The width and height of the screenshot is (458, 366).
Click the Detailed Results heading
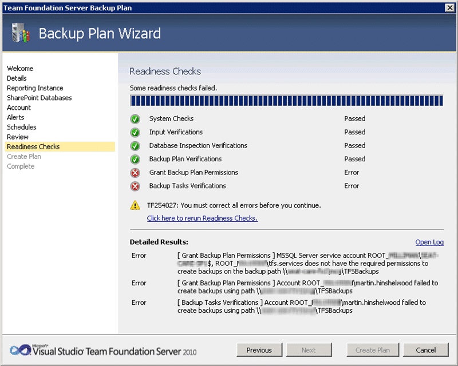tap(159, 242)
